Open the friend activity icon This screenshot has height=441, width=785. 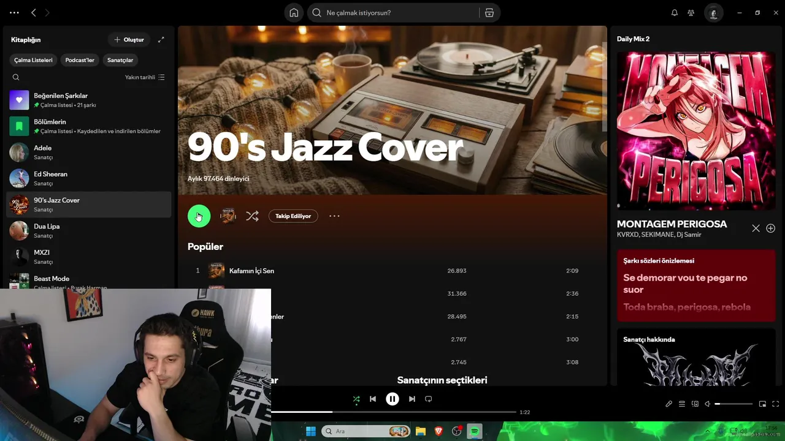(x=691, y=13)
